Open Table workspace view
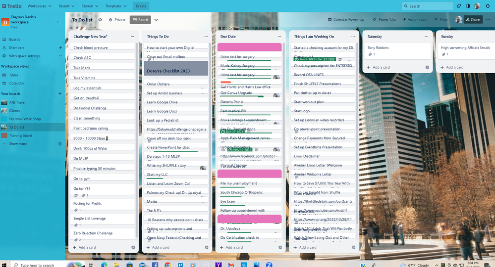The height and width of the screenshot is (267, 495). 13,75
